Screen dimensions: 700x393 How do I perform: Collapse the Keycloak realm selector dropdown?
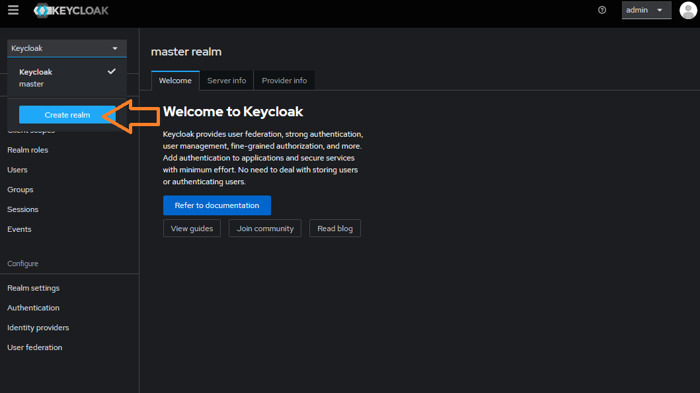coord(67,48)
